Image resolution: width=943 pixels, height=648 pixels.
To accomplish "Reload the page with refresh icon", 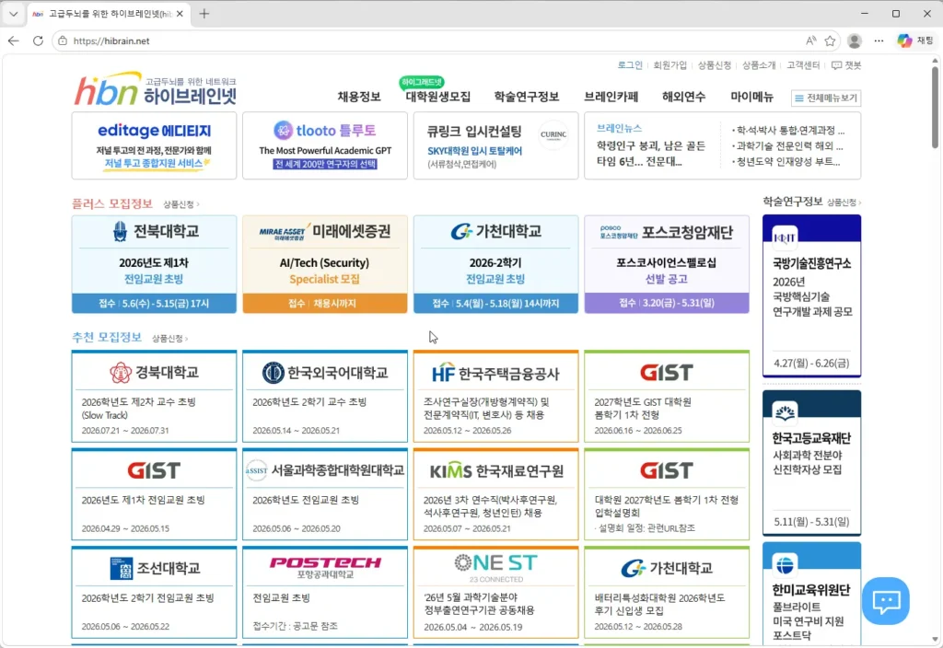I will click(38, 40).
